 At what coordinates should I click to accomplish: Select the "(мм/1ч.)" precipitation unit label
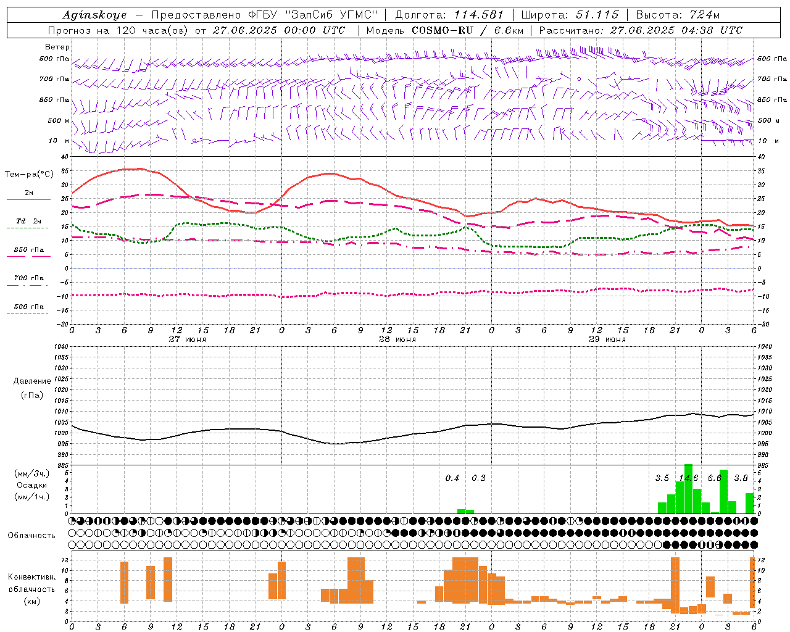32,497
